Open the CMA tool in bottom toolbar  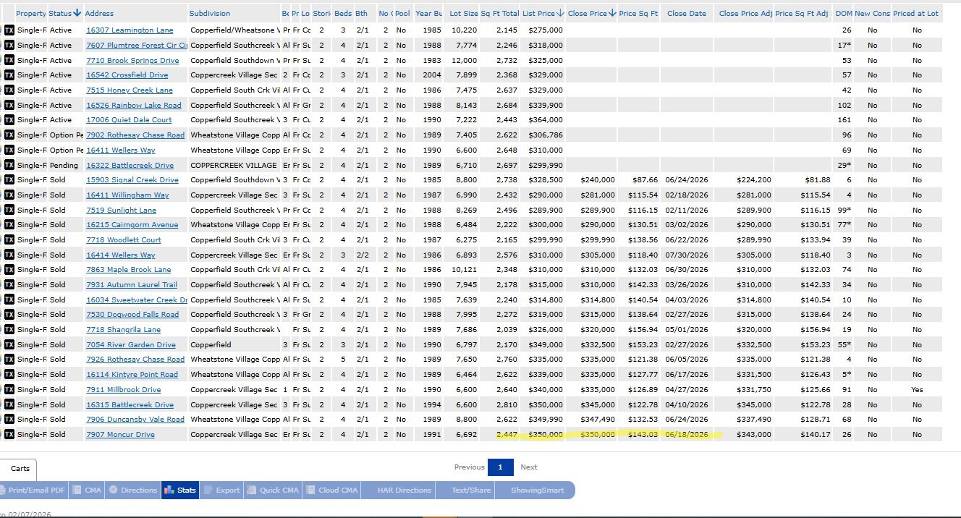tap(87, 490)
